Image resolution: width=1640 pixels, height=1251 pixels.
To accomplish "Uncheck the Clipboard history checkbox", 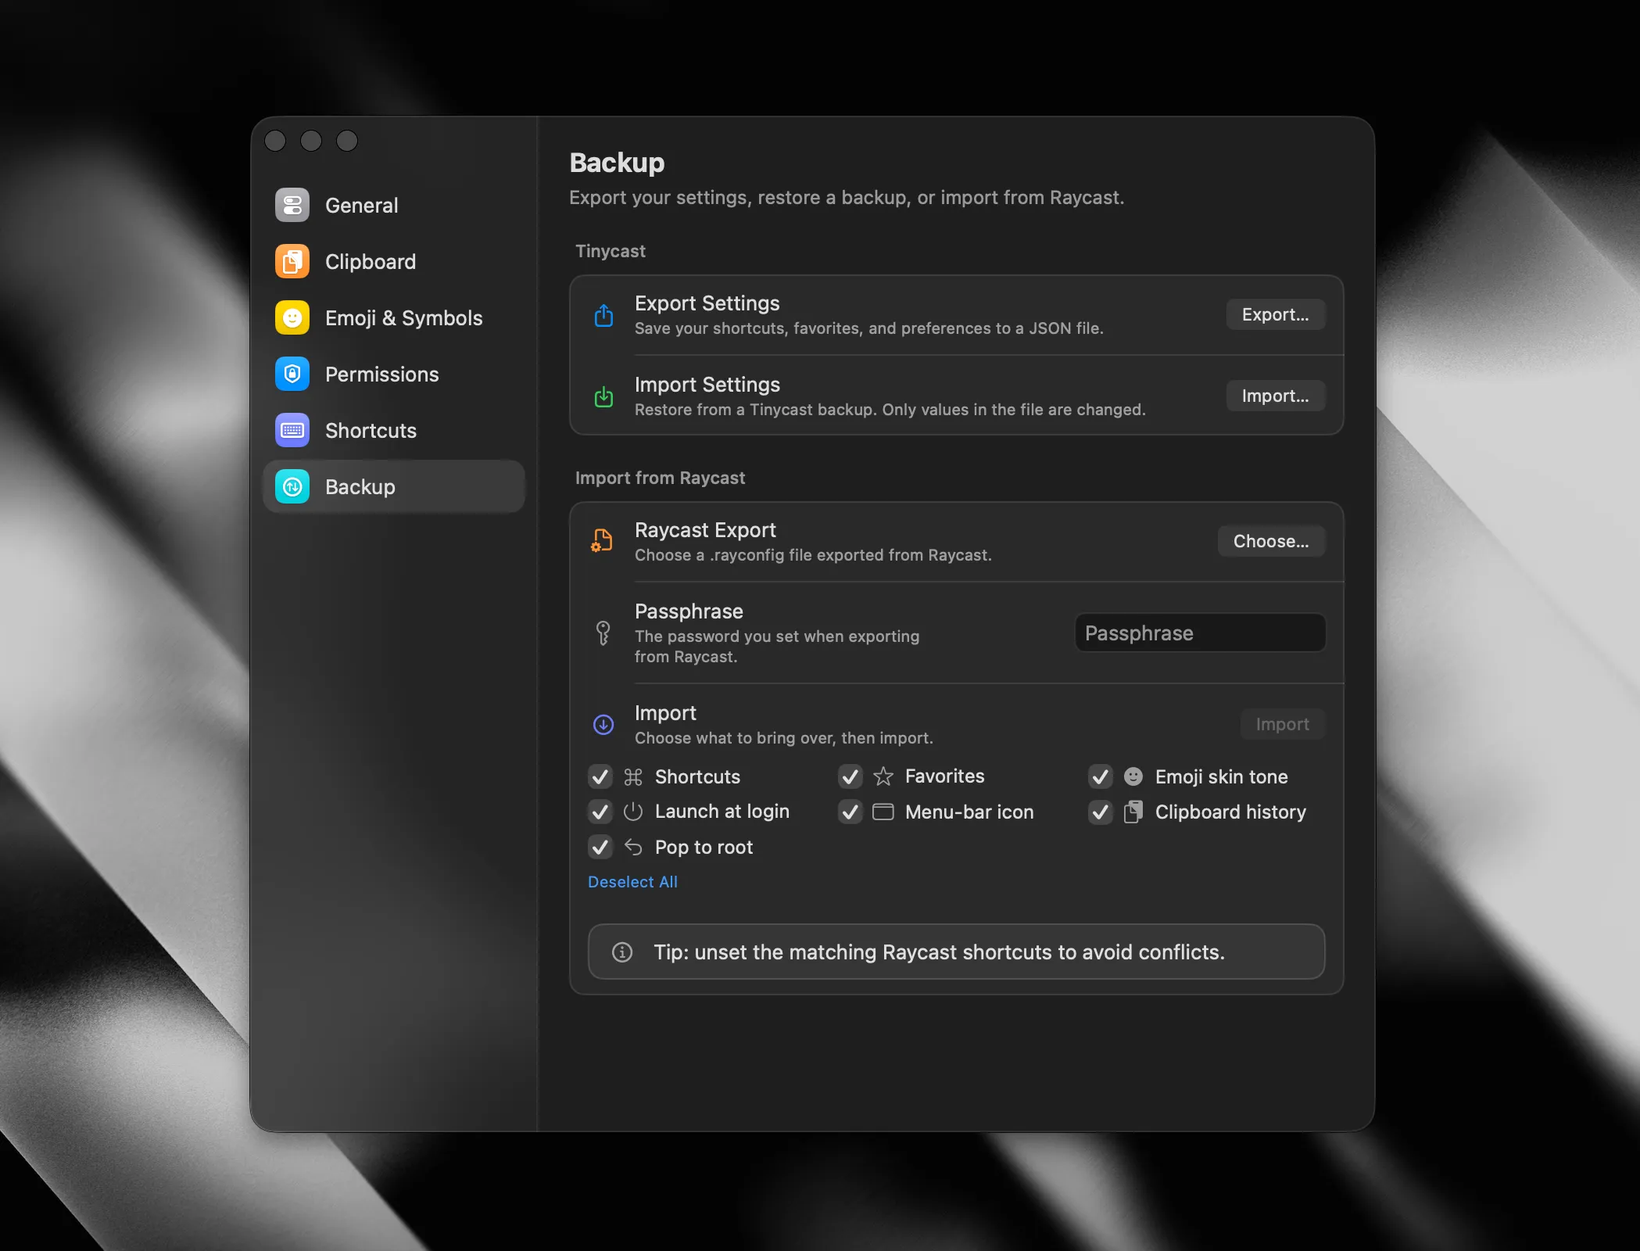I will (x=1101, y=812).
